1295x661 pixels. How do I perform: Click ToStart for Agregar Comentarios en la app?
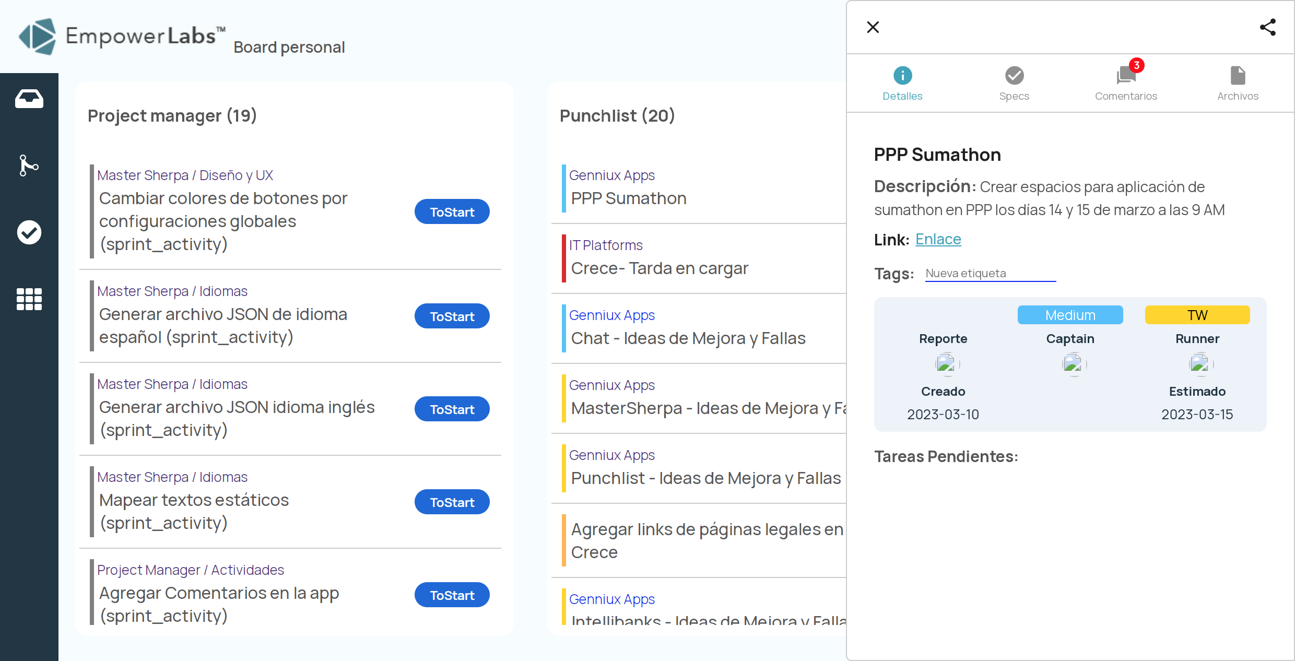pos(452,595)
